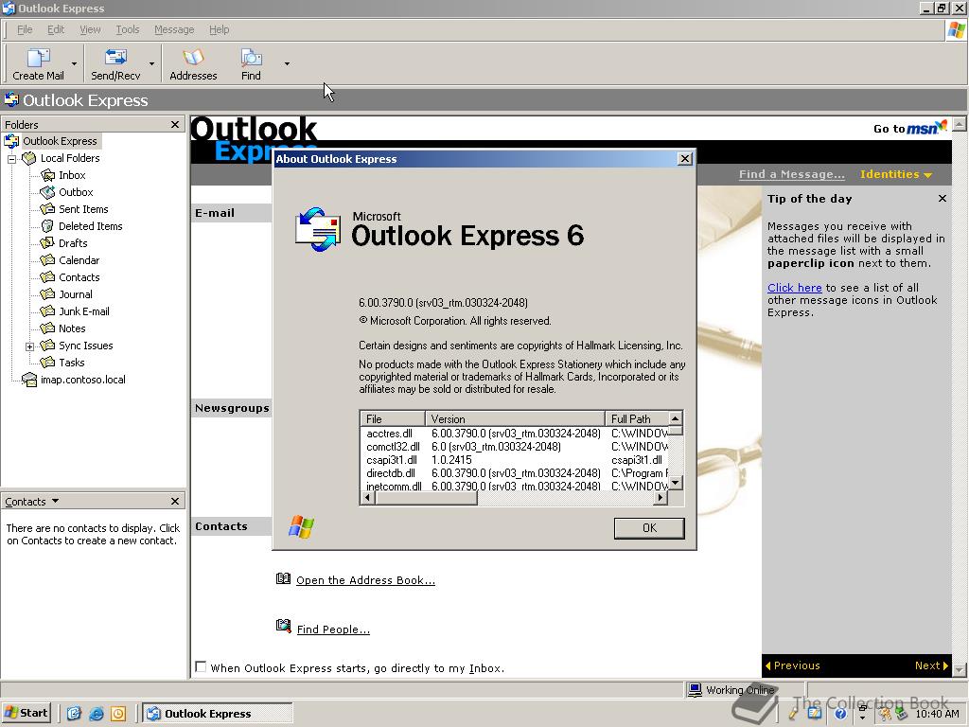Open the View menu
This screenshot has width=969, height=727.
[x=90, y=29]
